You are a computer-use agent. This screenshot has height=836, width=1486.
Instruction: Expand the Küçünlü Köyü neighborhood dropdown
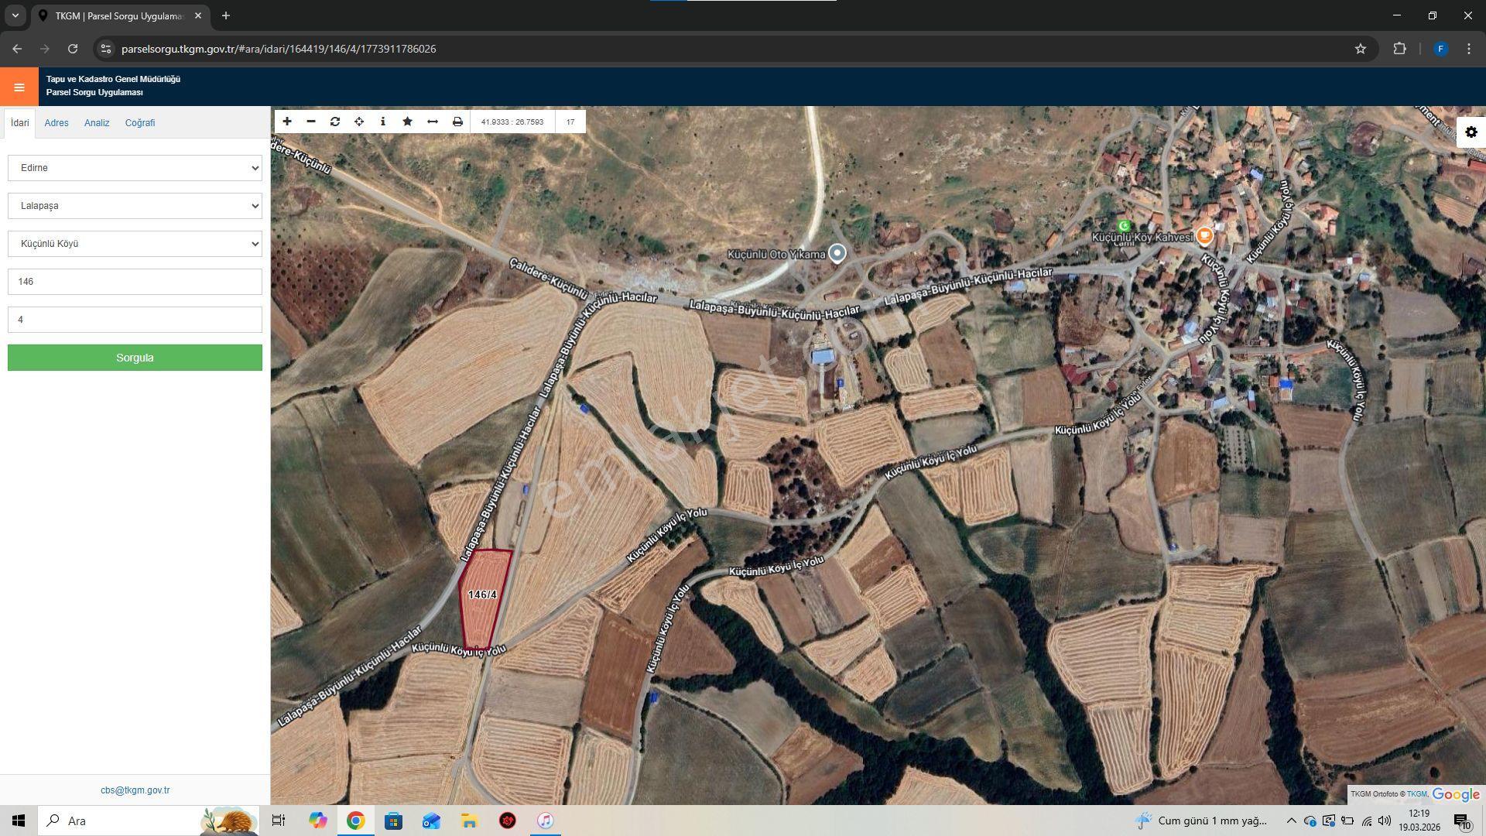(135, 244)
